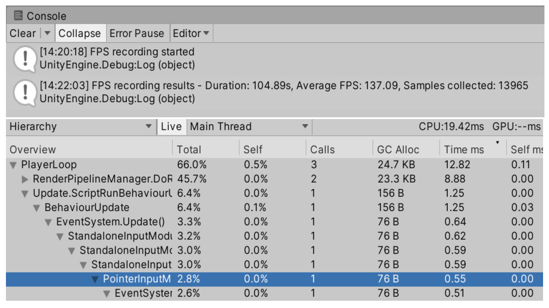Sort by the GC Alloc column header
This screenshot has width=549, height=308.
pyautogui.click(x=398, y=150)
